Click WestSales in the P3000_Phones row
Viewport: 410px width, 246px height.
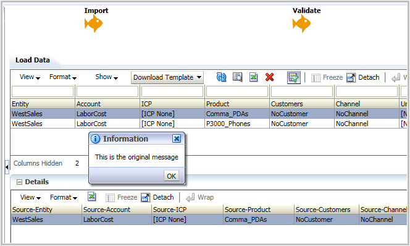pyautogui.click(x=43, y=124)
